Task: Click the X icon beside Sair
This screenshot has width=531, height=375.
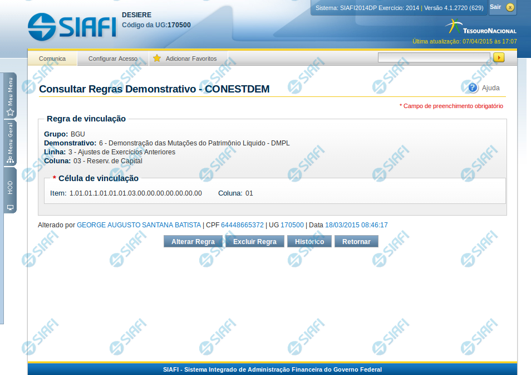Action: 510,7
